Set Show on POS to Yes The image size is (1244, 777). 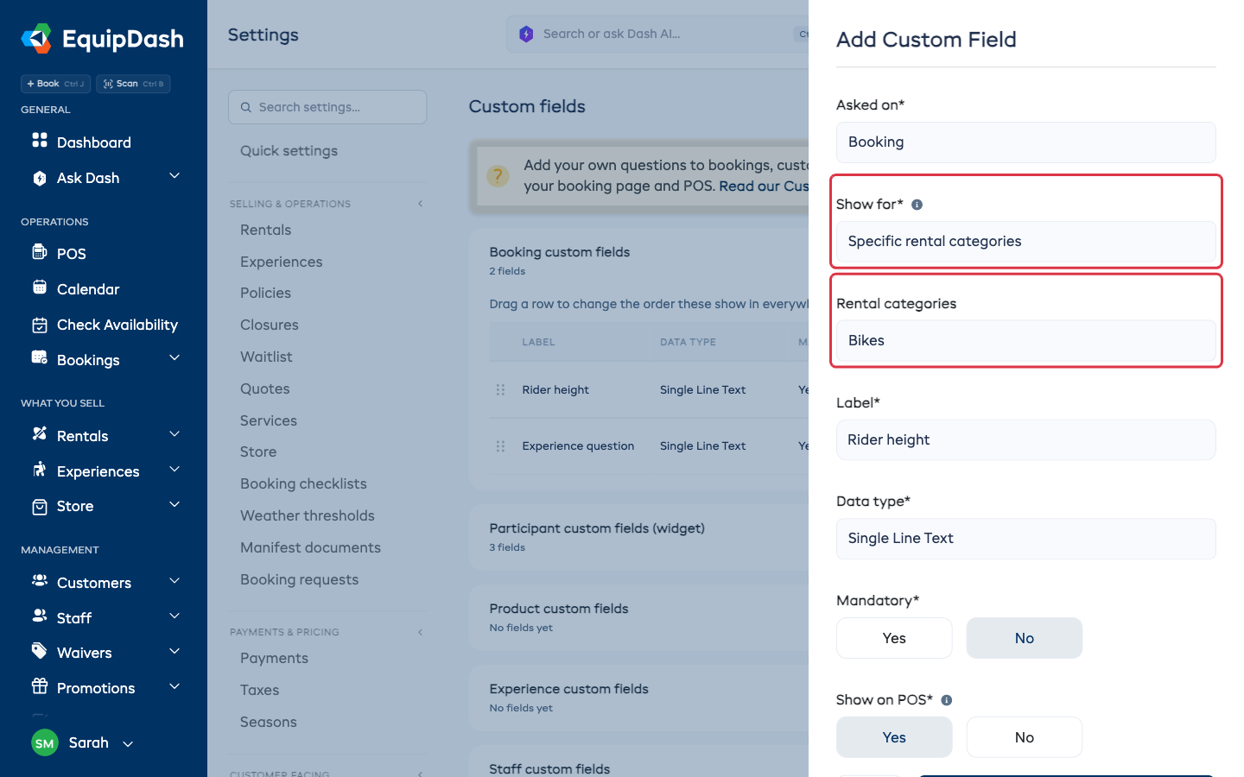point(894,737)
